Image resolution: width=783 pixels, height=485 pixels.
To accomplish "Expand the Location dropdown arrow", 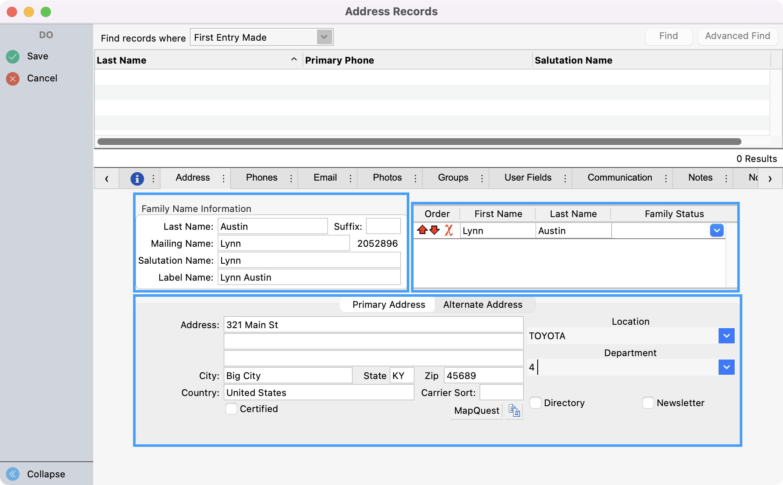I will [x=726, y=336].
